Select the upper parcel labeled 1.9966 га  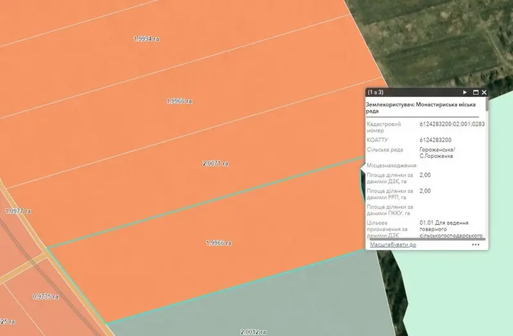coord(179,101)
